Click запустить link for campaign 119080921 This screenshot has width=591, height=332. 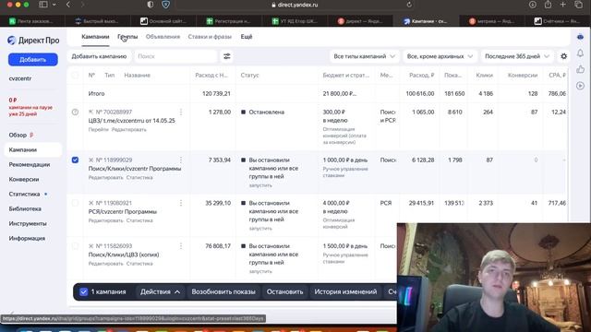click(x=260, y=229)
